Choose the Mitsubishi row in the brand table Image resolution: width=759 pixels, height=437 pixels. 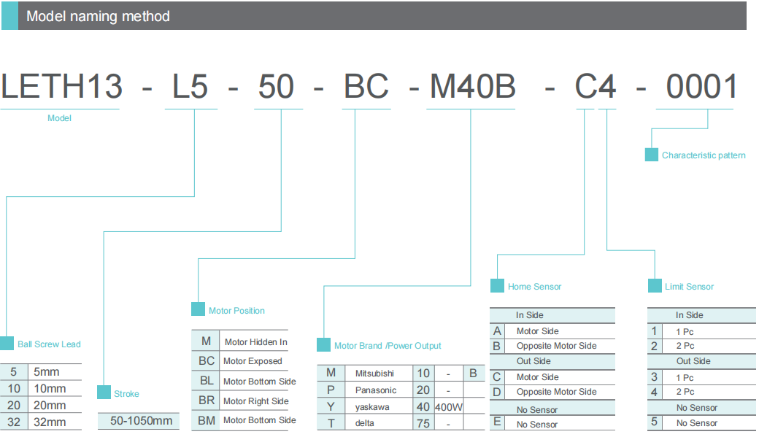pyautogui.click(x=374, y=373)
